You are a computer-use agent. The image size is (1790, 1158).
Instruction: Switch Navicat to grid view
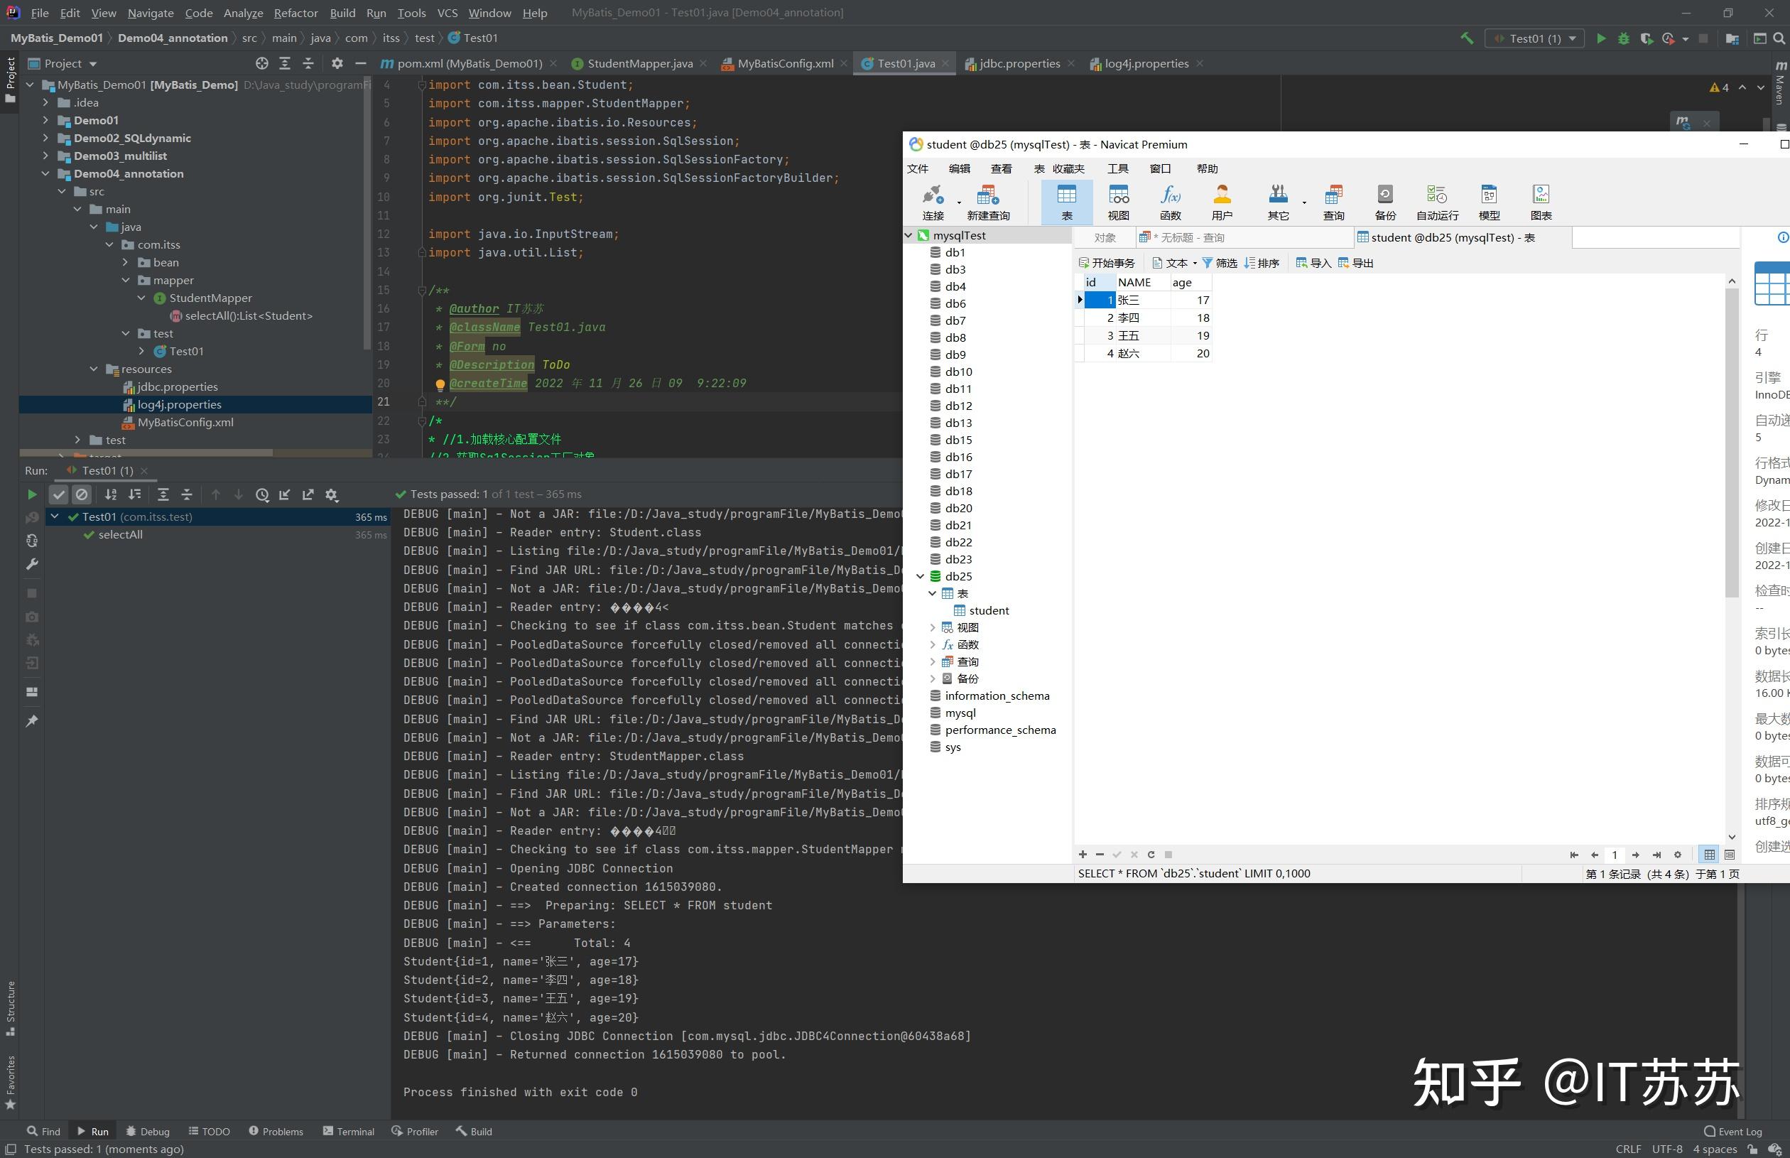(x=1709, y=854)
